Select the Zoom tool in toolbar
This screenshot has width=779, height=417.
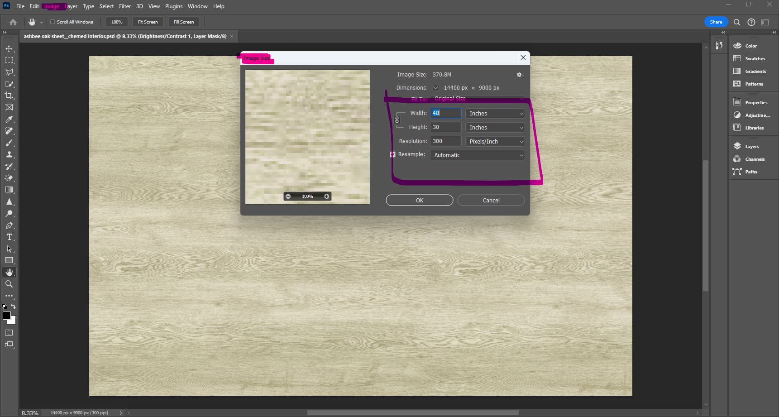click(9, 284)
